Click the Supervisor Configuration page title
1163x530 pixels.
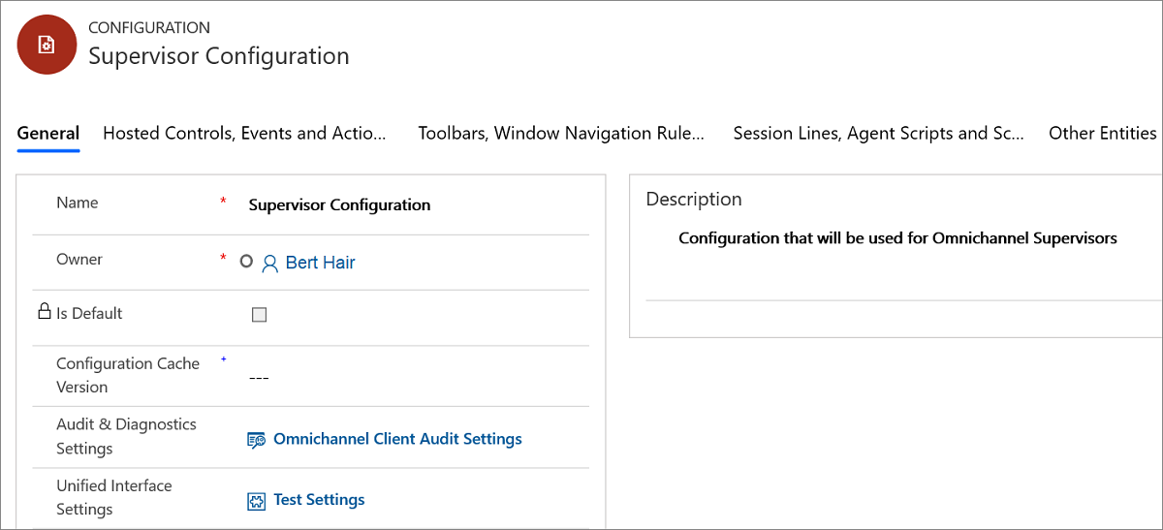tap(219, 56)
